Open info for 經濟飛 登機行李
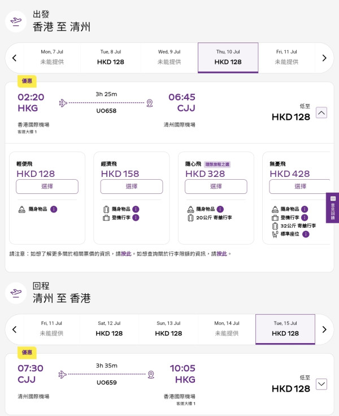This screenshot has width=339, height=416. coord(136,218)
